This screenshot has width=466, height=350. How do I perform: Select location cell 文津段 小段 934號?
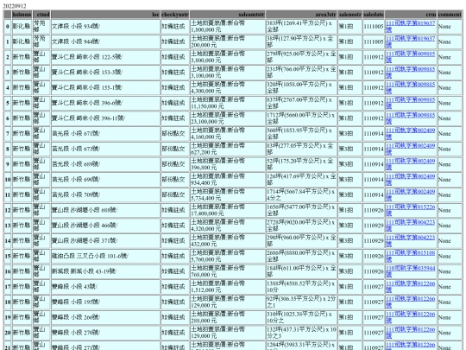(105, 27)
